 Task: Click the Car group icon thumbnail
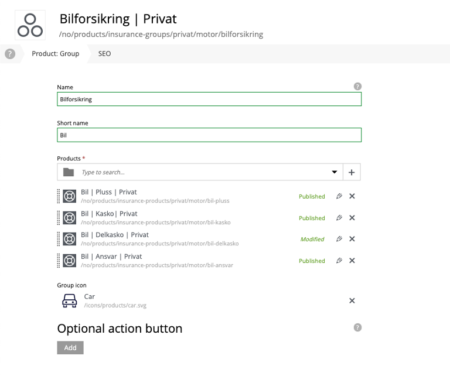[70, 300]
